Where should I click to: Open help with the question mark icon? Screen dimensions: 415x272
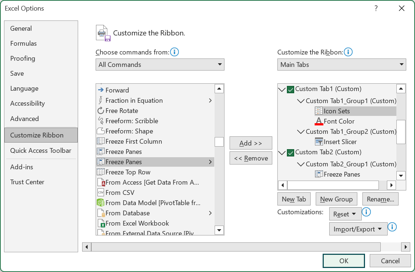coord(376,8)
